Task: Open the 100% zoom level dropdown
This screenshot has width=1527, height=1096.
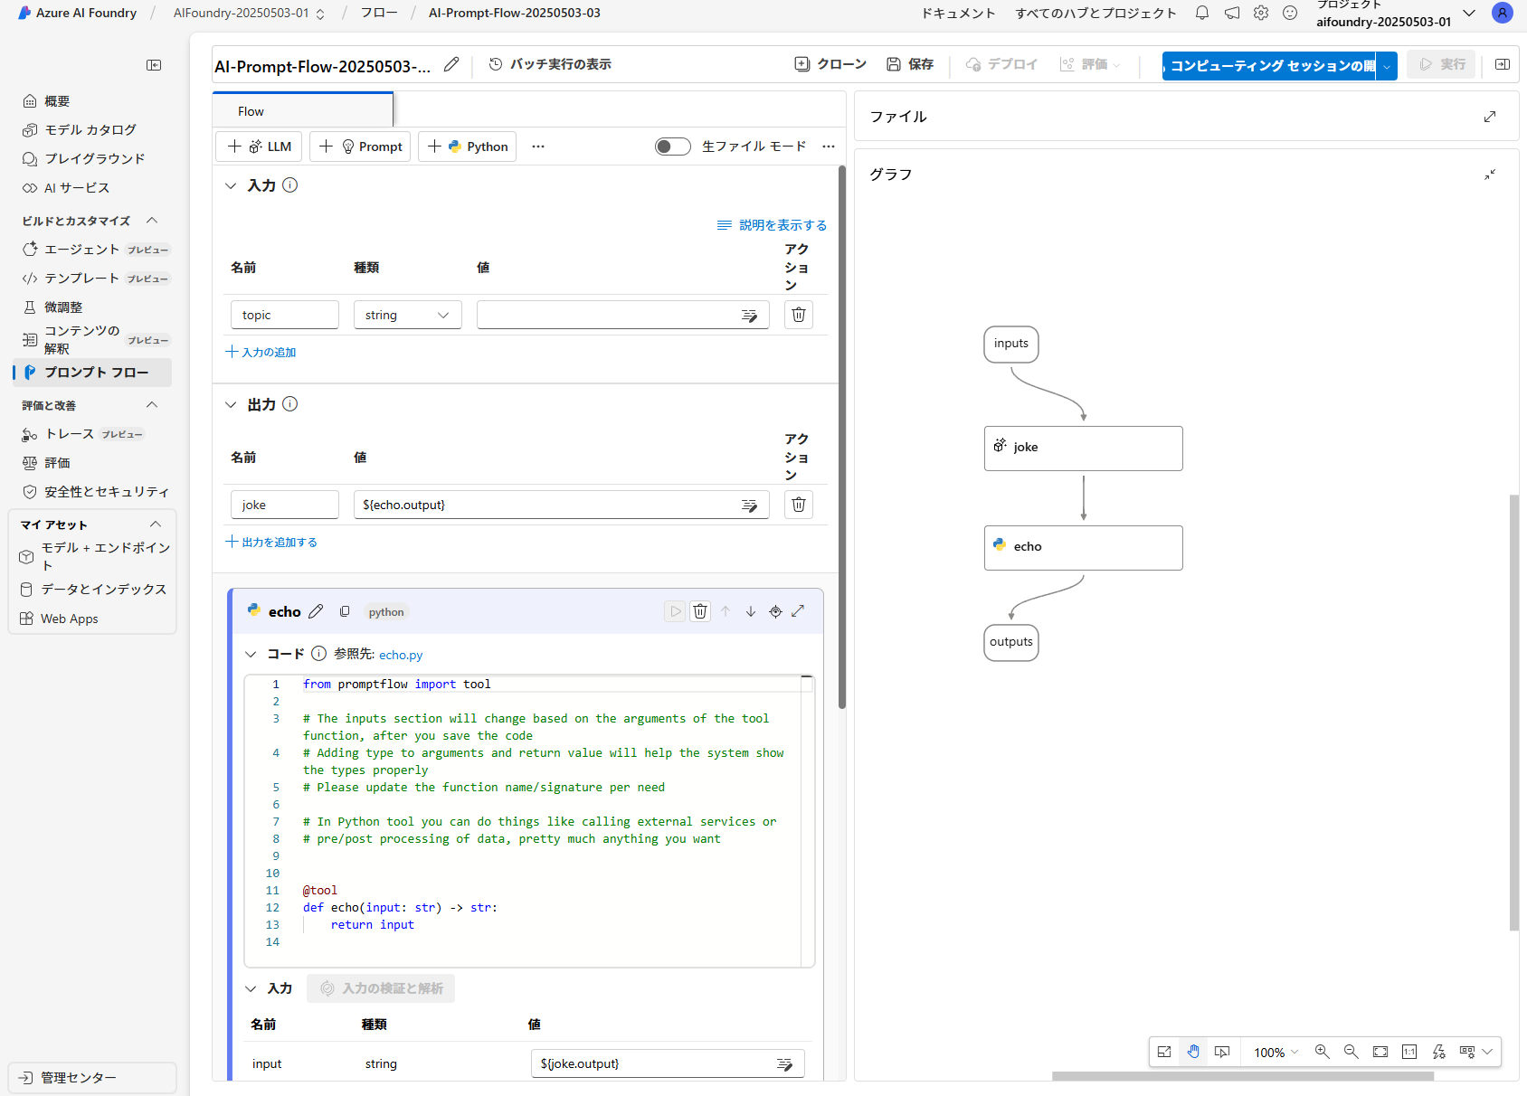Action: [1274, 1052]
